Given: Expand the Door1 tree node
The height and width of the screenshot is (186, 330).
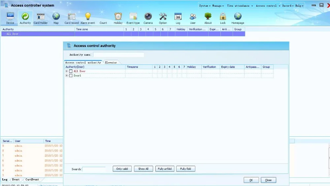Looking at the screenshot, I should coord(67,75).
